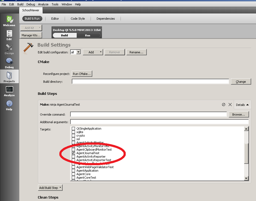Open the Add configuration dropdown
The image size is (256, 201).
tap(93, 52)
